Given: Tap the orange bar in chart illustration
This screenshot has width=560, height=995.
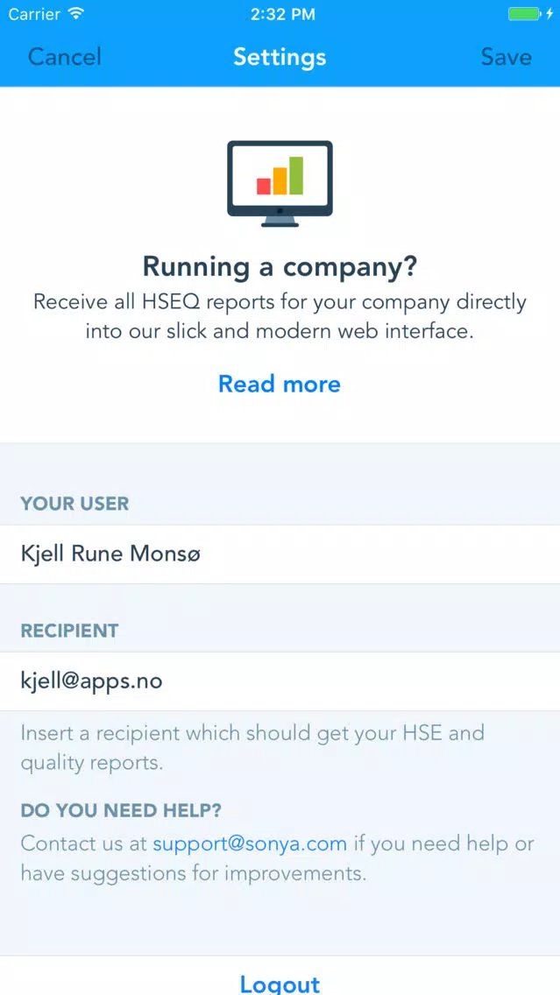Looking at the screenshot, I should [280, 180].
